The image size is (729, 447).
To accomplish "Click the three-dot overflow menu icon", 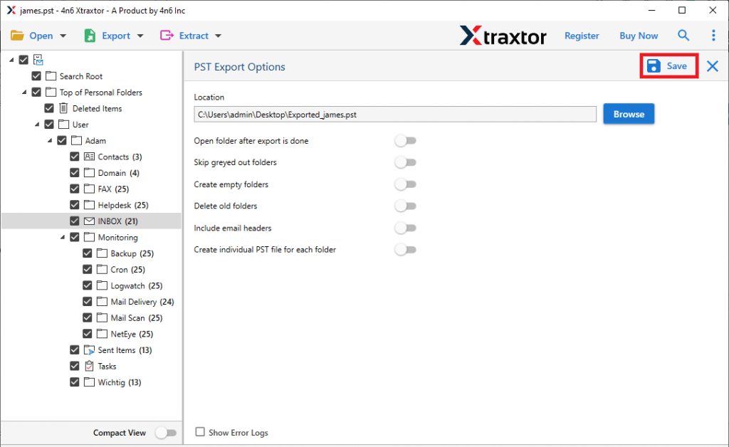I will tap(713, 36).
